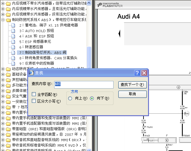The width and height of the screenshot is (191, 151).
Task: Select 带内置手机适配器和免提对话装置的 MMI first entry
Action: click(x=49, y=118)
